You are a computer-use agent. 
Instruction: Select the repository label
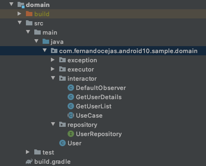82,125
